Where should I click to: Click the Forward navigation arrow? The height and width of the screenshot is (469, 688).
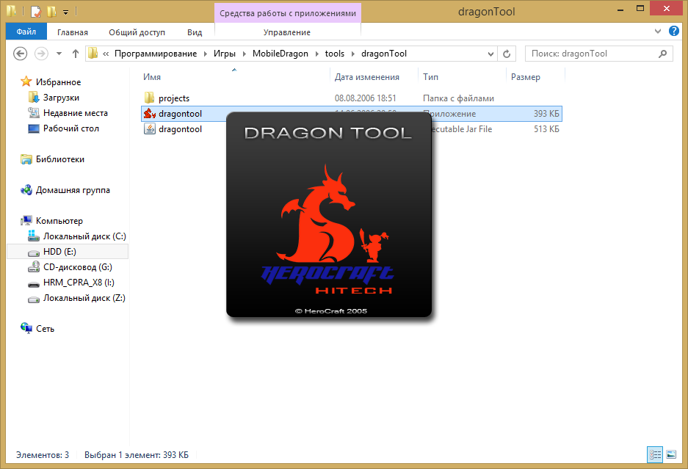pos(41,54)
